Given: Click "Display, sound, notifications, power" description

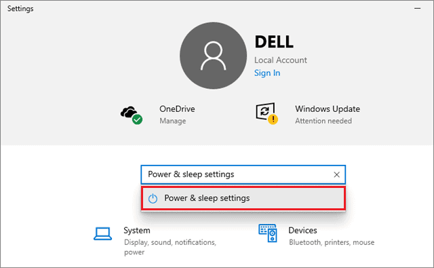Looking at the screenshot, I should click(x=170, y=247).
